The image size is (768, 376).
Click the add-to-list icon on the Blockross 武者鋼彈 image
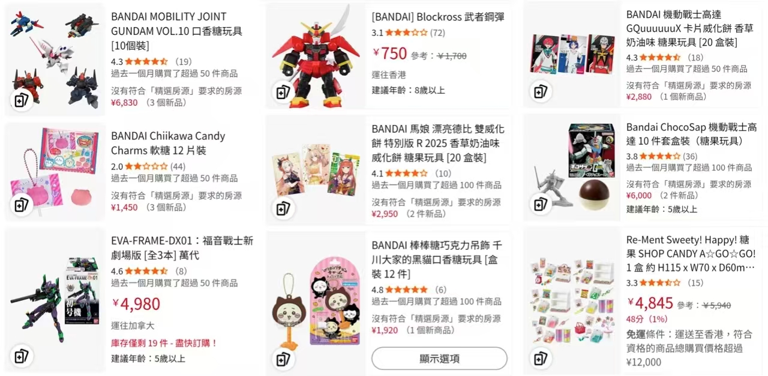(x=283, y=92)
